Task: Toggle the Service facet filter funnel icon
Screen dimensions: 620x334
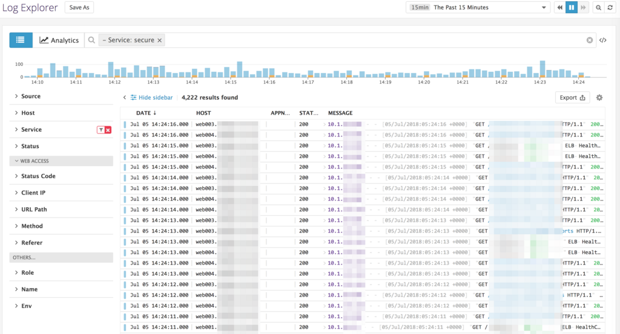Action: pos(101,130)
